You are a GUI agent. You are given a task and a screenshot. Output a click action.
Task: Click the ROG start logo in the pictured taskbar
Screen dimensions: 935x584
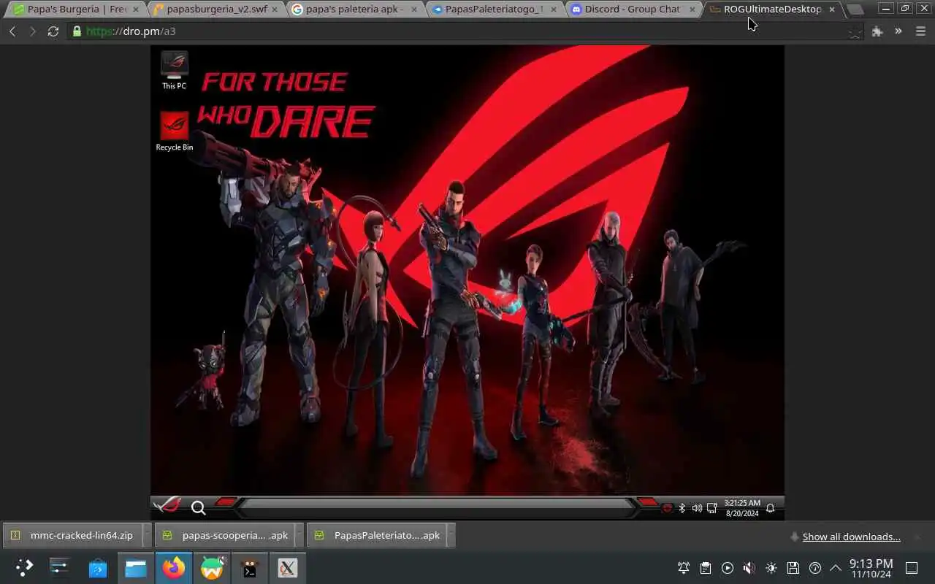click(x=168, y=505)
